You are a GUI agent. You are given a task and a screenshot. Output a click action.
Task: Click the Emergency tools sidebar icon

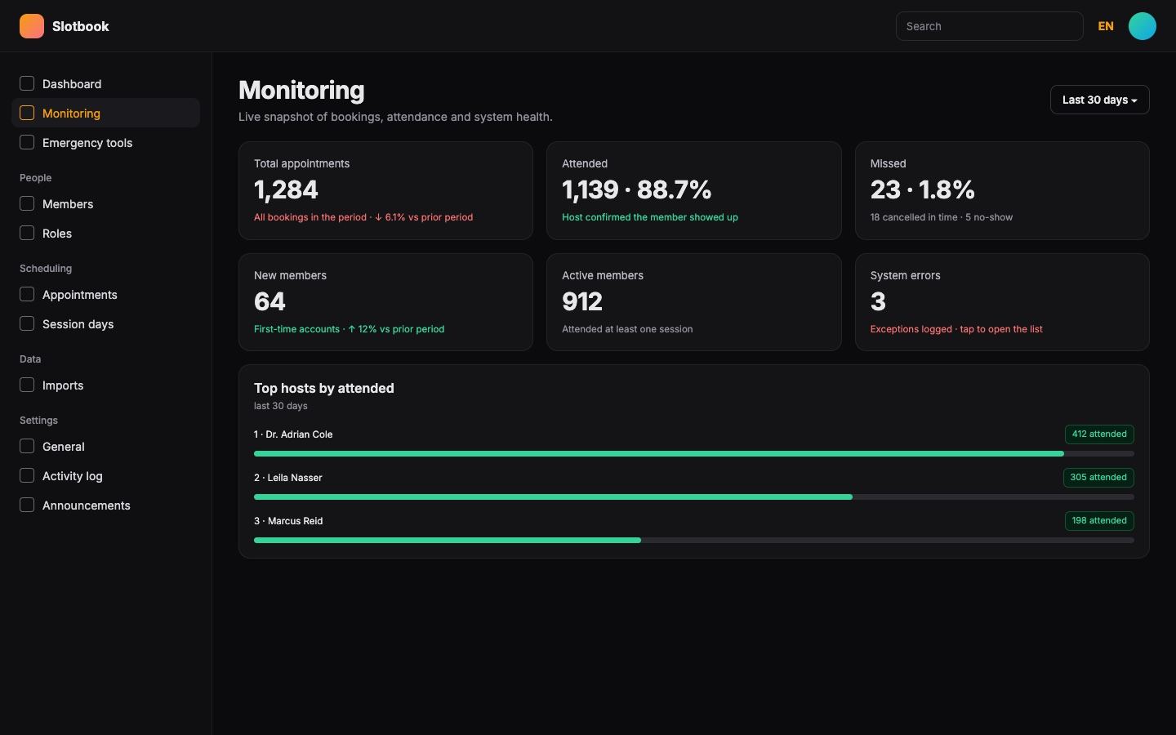click(x=27, y=142)
